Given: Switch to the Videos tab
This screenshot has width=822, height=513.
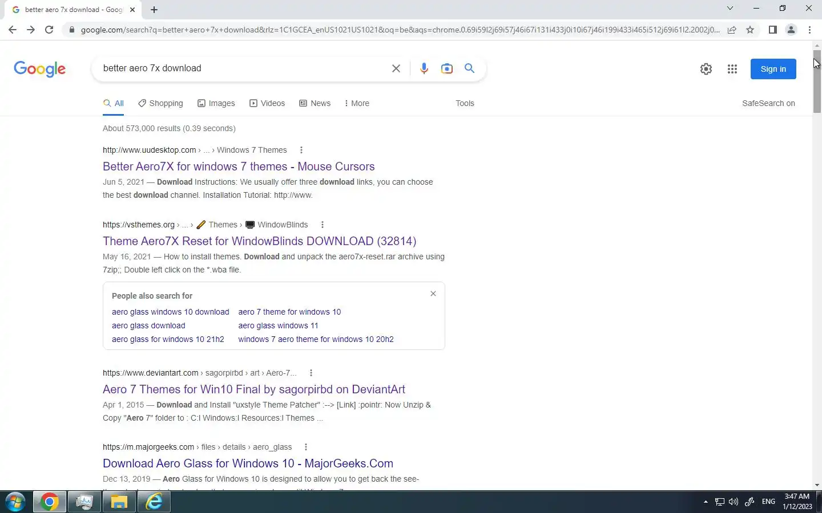Looking at the screenshot, I should [x=267, y=103].
